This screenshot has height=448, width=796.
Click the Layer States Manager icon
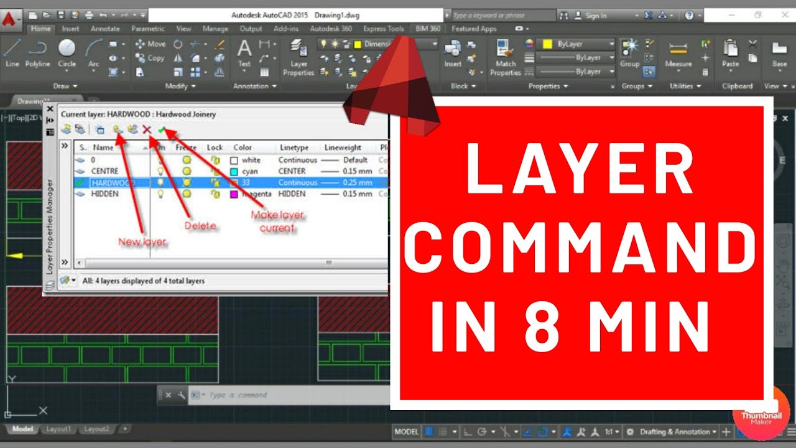coord(99,129)
